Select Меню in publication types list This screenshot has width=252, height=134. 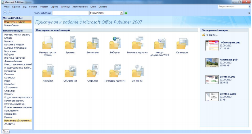7,81
